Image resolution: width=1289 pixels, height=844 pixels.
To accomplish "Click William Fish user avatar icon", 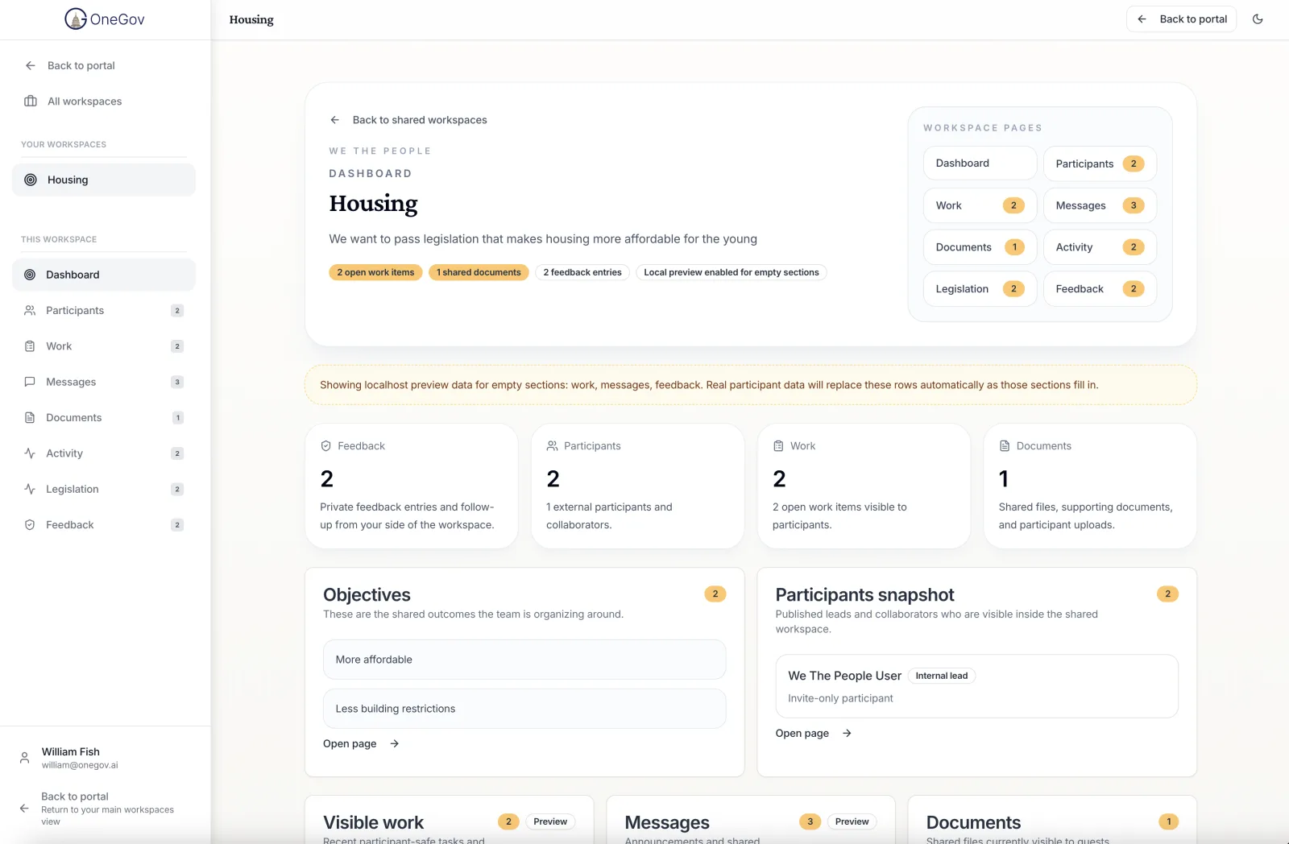I will [x=24, y=758].
